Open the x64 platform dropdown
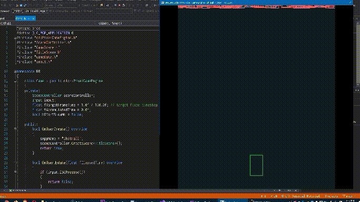Viewport: 360px width, 202px height. click(67, 5)
